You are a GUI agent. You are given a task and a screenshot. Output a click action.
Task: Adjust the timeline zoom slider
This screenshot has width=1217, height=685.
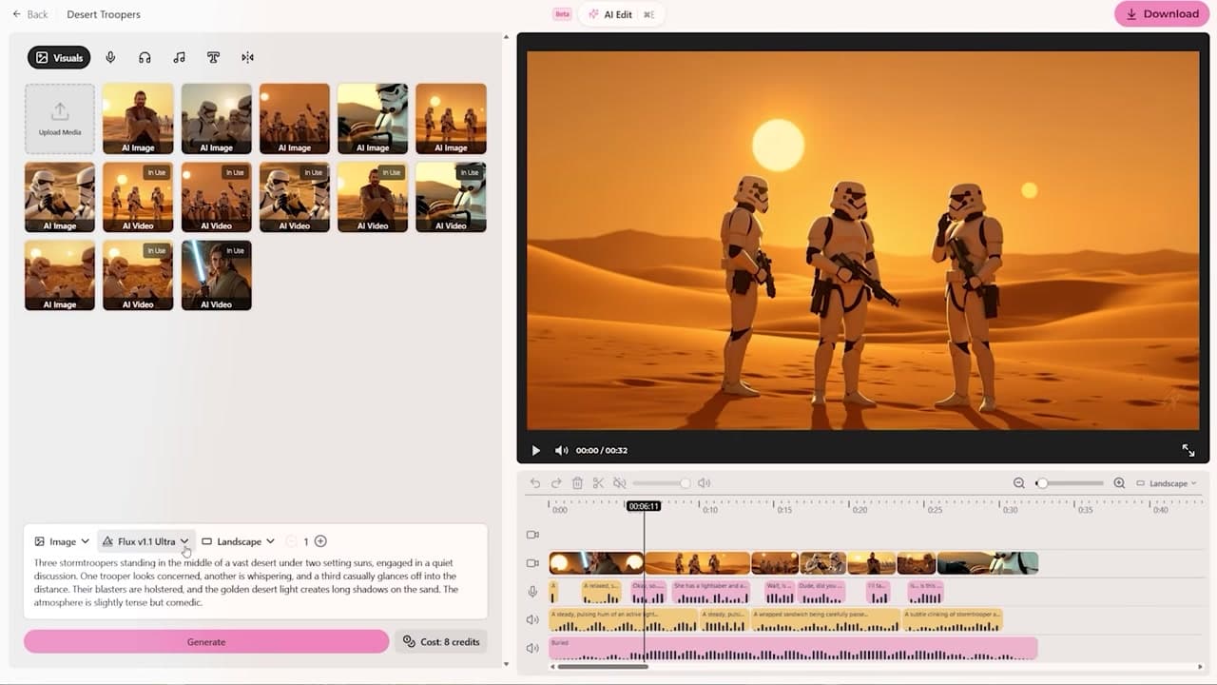click(x=1070, y=483)
